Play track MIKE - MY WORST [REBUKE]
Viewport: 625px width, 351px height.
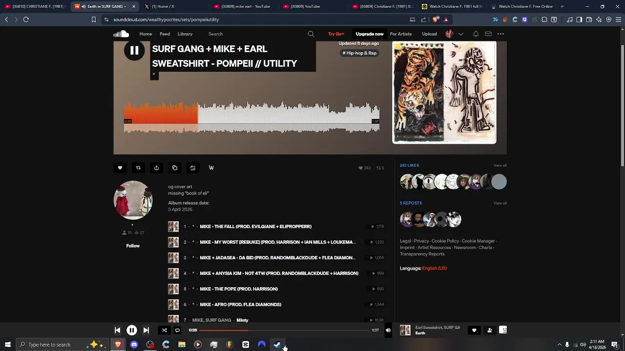[x=277, y=242]
